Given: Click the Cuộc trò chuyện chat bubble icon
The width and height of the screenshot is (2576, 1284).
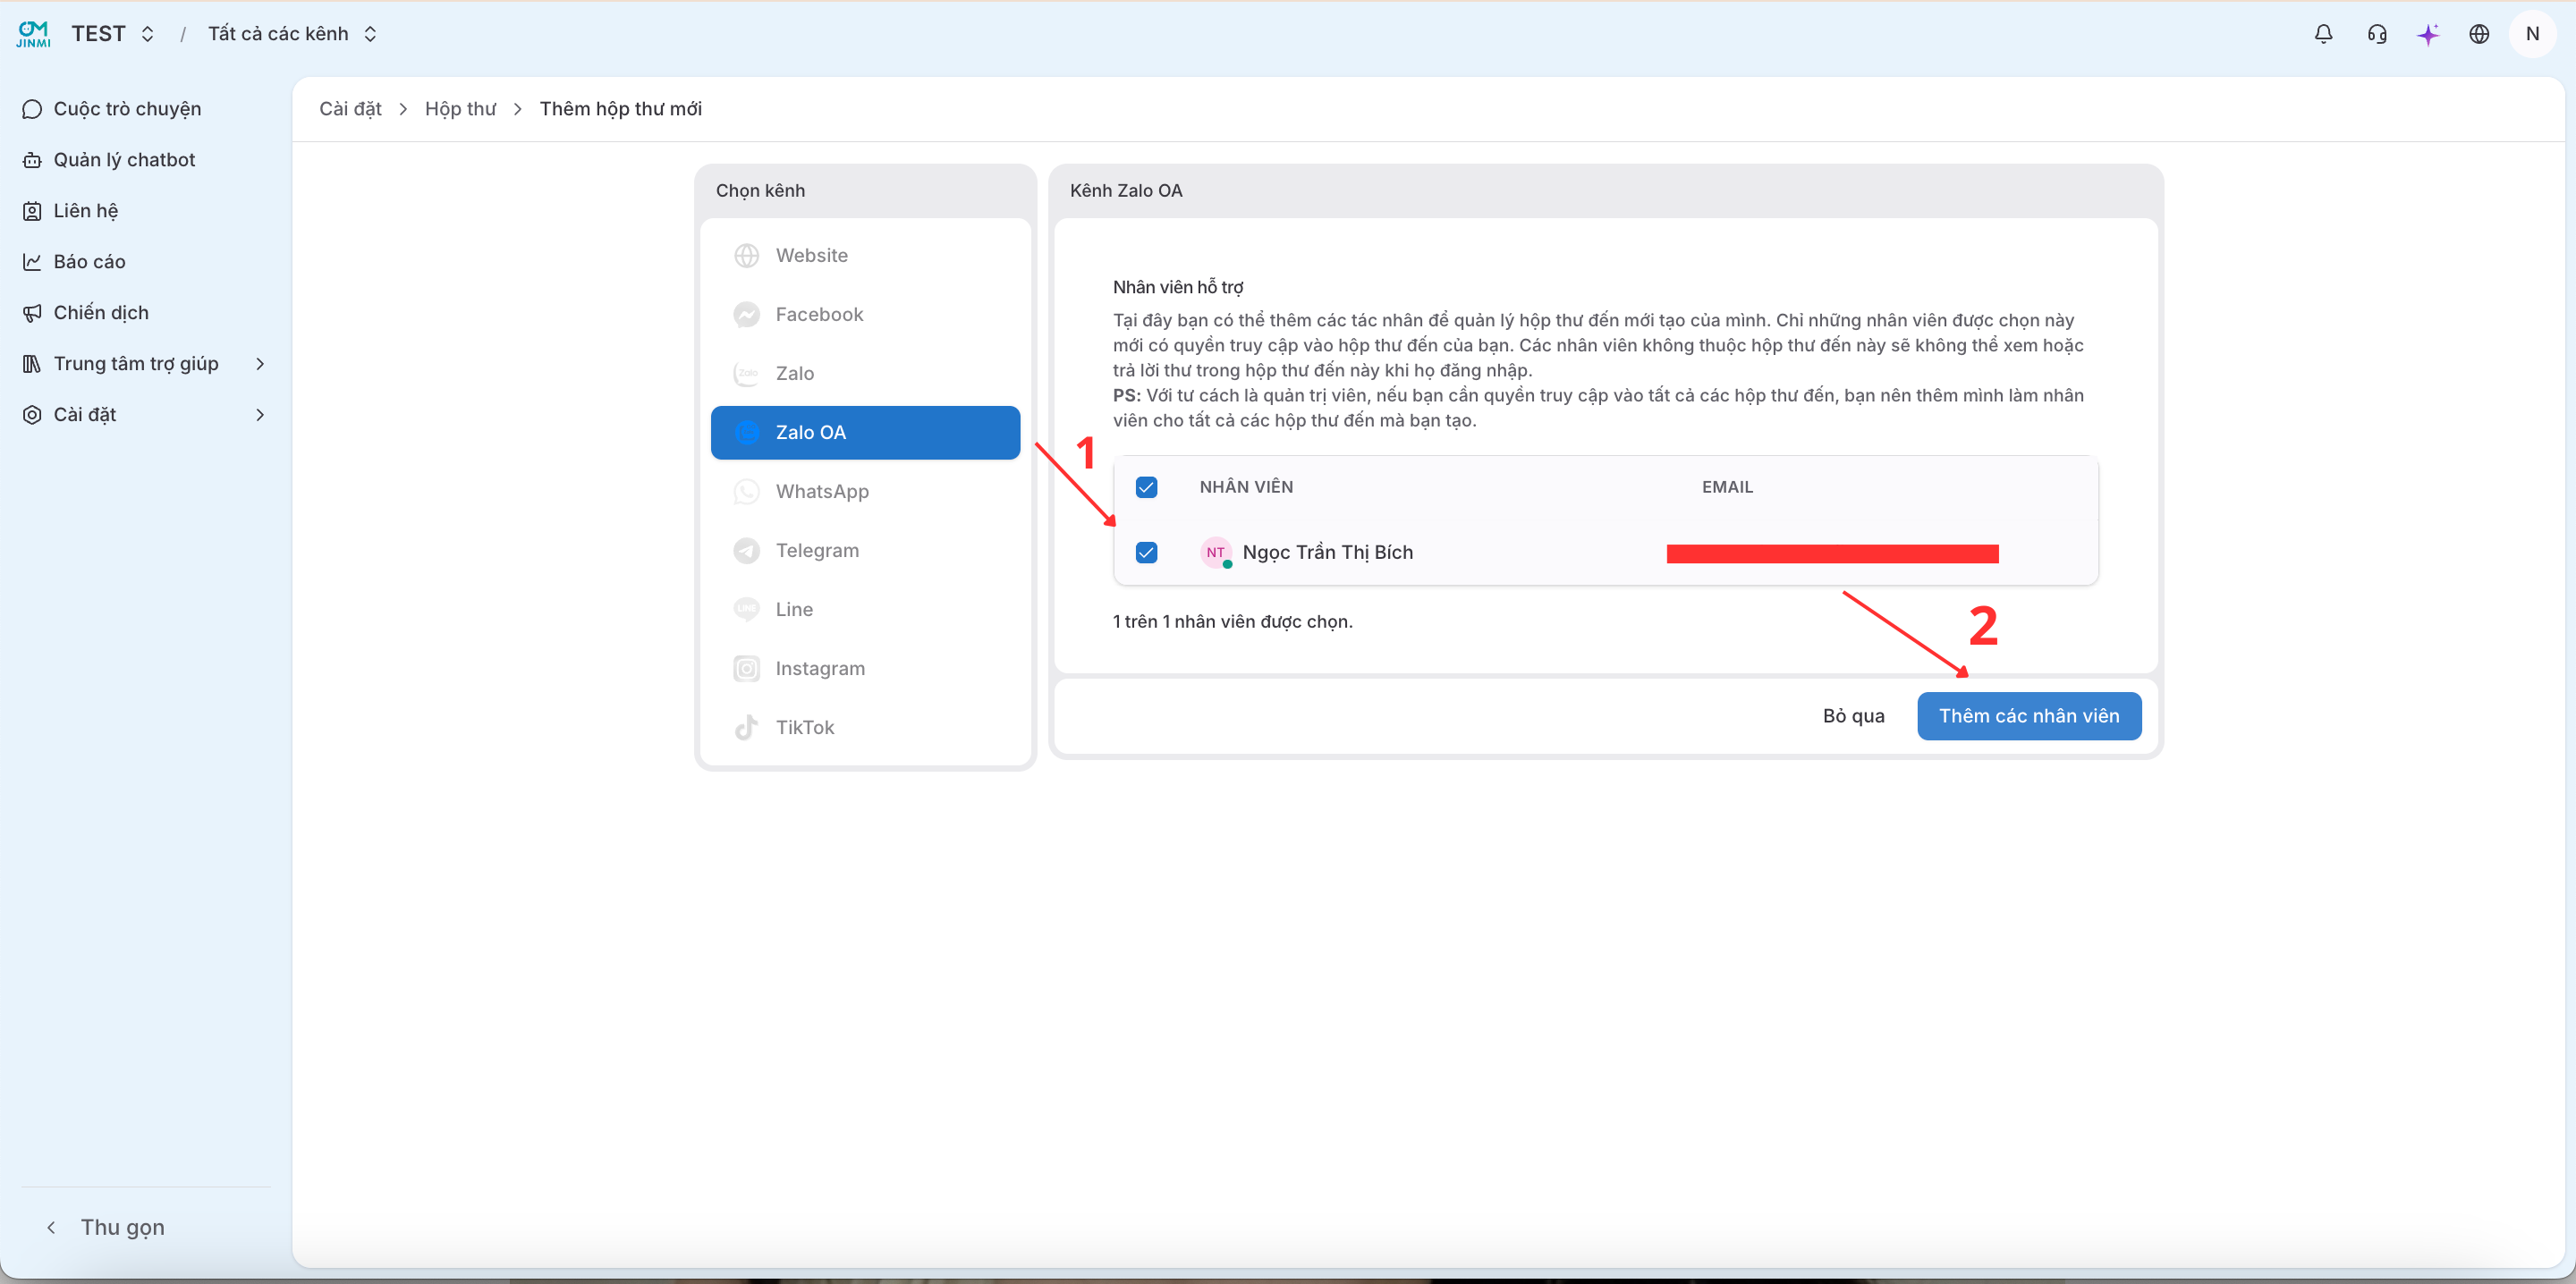Looking at the screenshot, I should 32,109.
